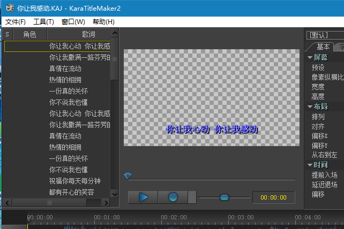Click the 偏移Y property row
Viewport: 344px width, 229px height.
(x=325, y=146)
